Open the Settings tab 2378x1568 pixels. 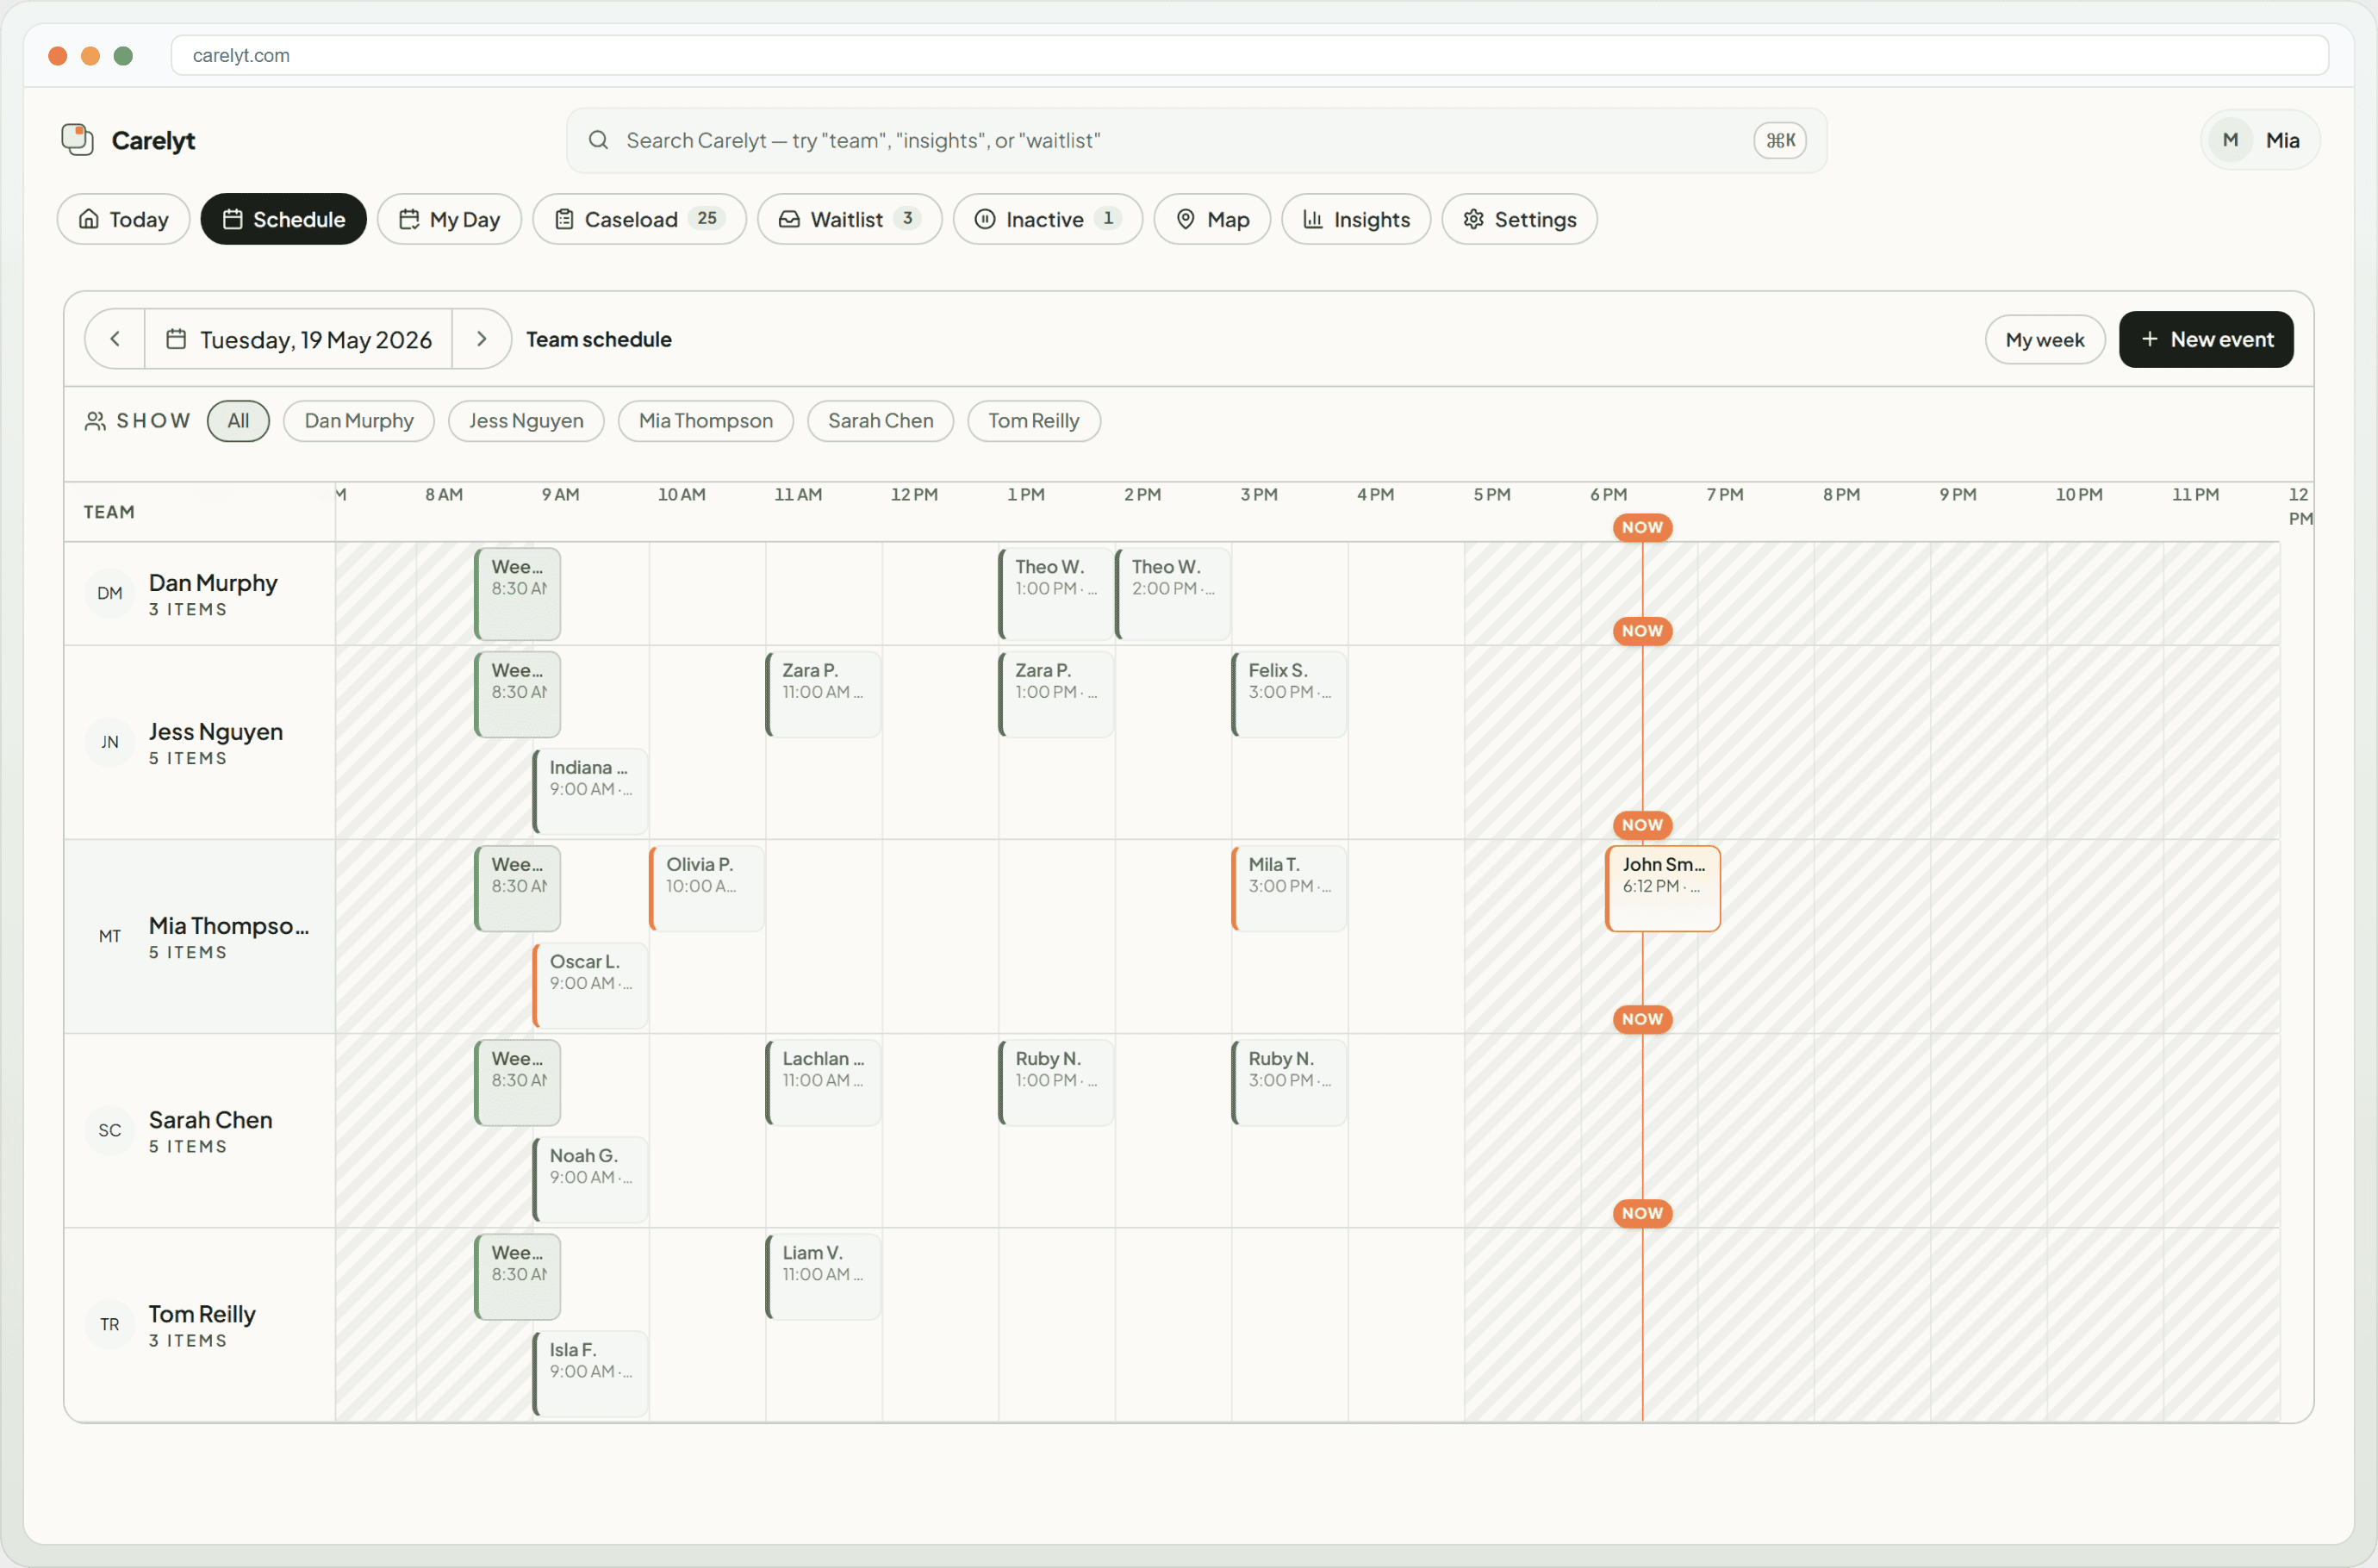click(x=1519, y=219)
